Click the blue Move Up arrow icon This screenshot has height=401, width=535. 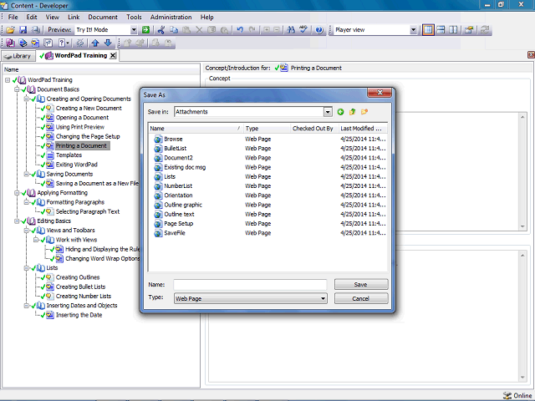tap(95, 43)
